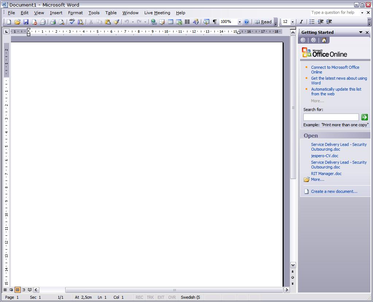373x302 pixels.
Task: Toggle OVR overtype mode in status bar
Action: (x=172, y=297)
